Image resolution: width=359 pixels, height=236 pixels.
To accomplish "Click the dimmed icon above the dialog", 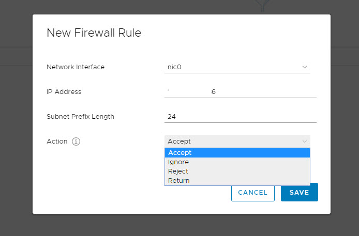I will pos(263,5).
